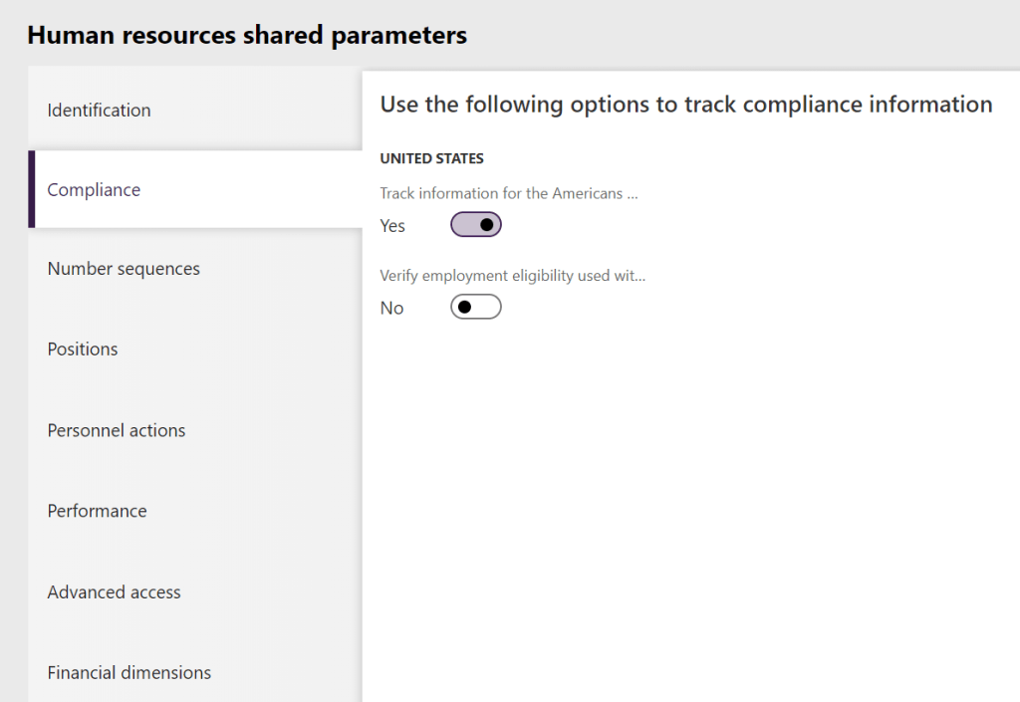Image resolution: width=1020 pixels, height=702 pixels.
Task: Click the Human resources shared parameters title
Action: (247, 34)
